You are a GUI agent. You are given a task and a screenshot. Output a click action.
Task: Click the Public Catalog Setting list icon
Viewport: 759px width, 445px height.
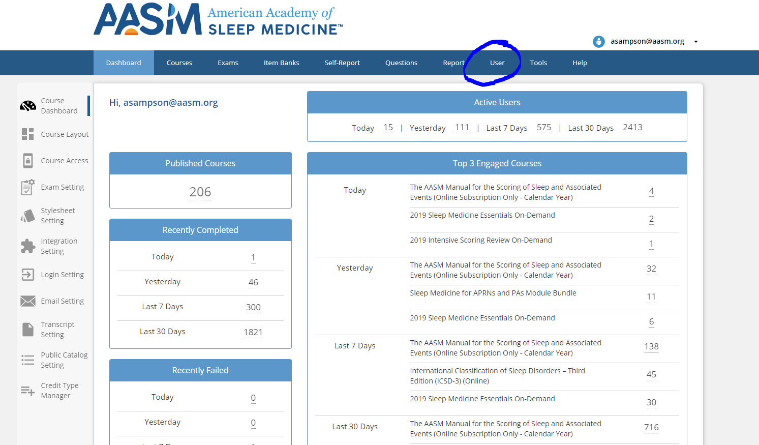coord(28,360)
